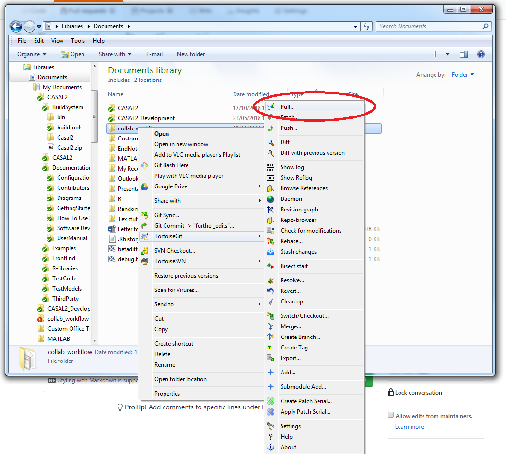The image size is (506, 454).
Task: Click the Push arrow icon
Action: 271,128
